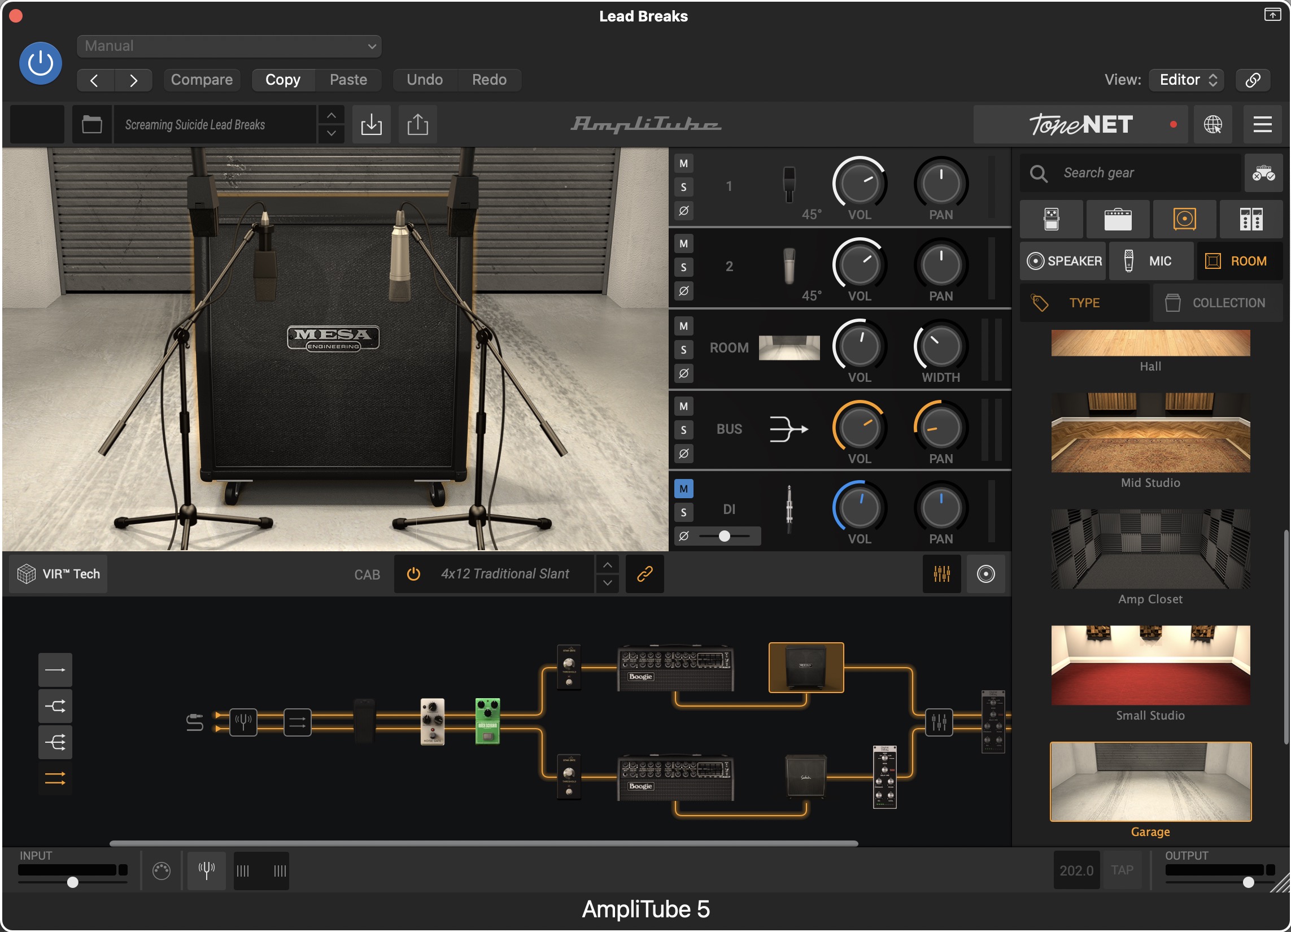Toggle the cab link chain icon

[645, 574]
